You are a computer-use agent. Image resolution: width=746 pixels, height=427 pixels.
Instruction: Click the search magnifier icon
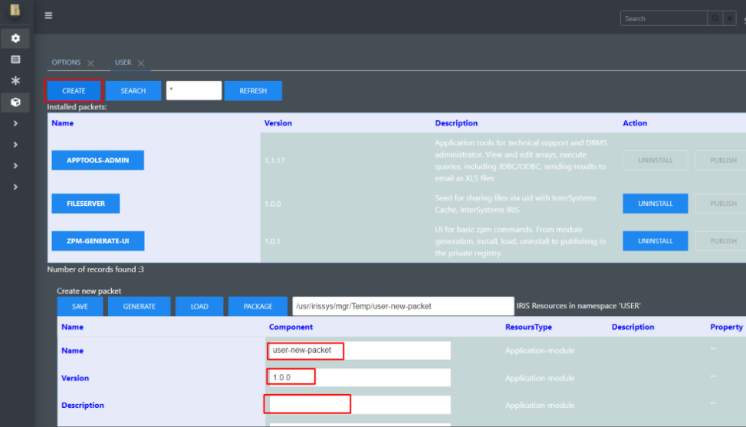click(x=715, y=18)
